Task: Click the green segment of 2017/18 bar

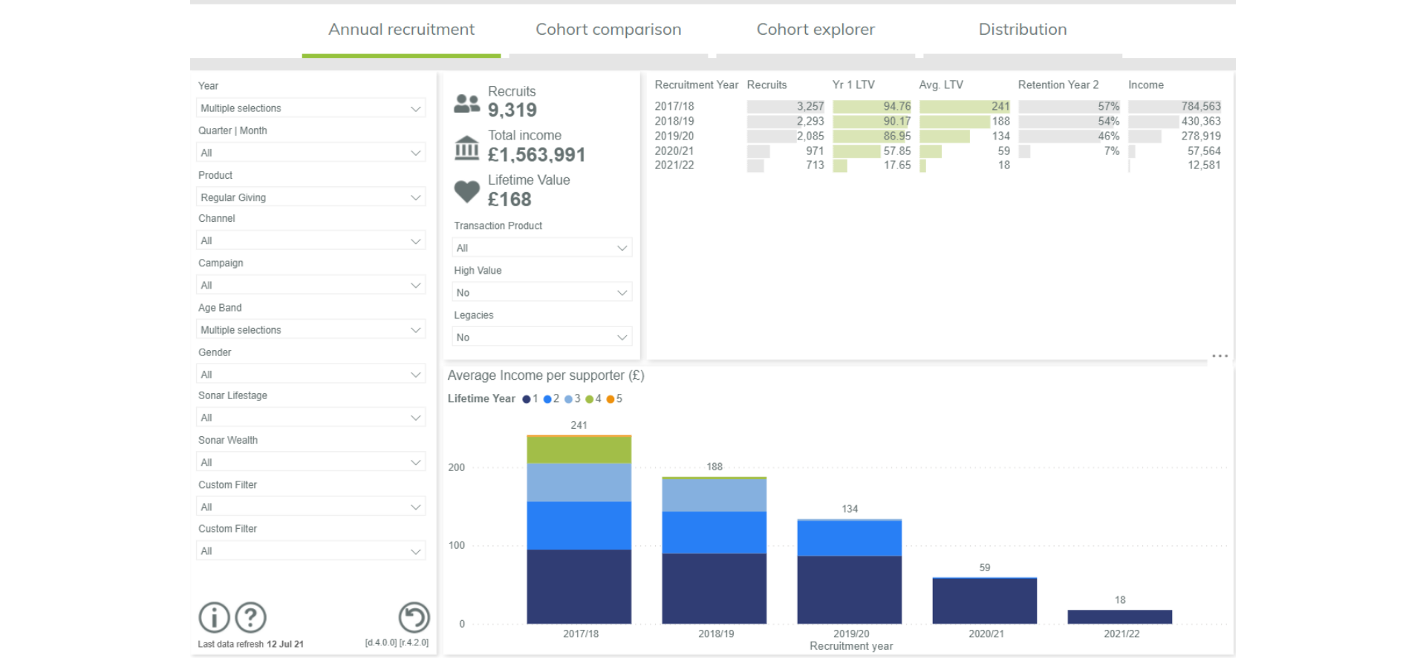Action: point(579,450)
